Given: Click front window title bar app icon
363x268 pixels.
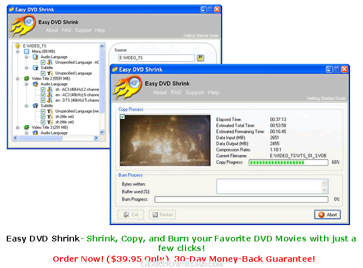Looking at the screenshot, I should (x=115, y=69).
